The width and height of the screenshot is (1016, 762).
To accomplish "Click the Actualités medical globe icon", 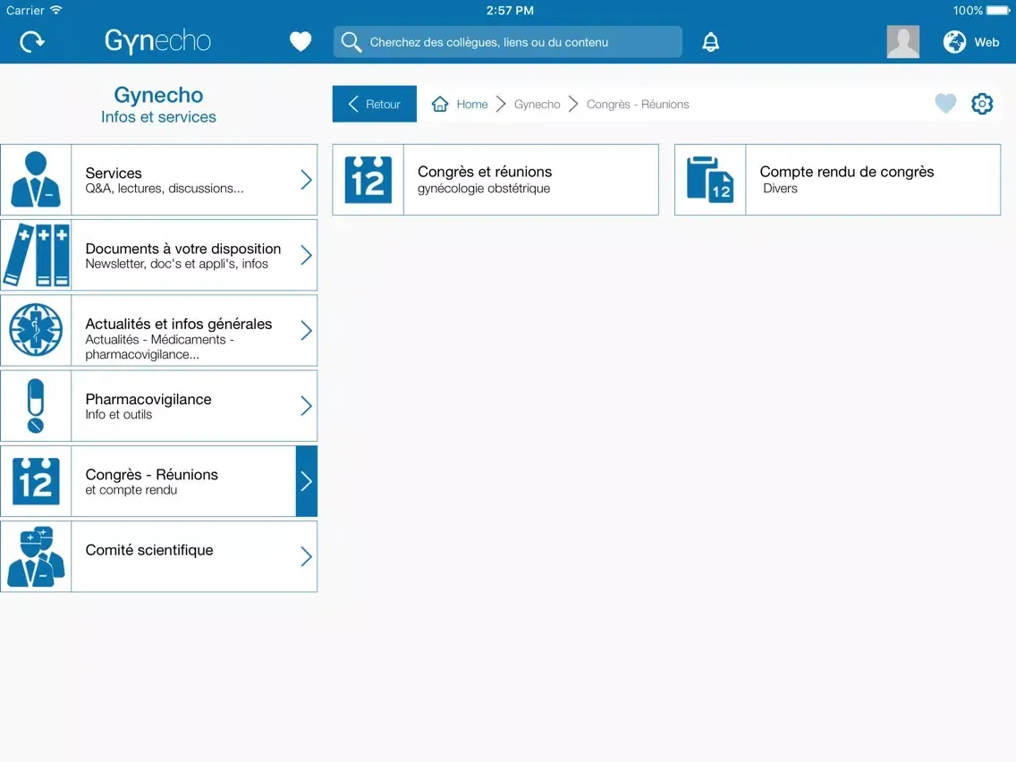I will [x=36, y=330].
